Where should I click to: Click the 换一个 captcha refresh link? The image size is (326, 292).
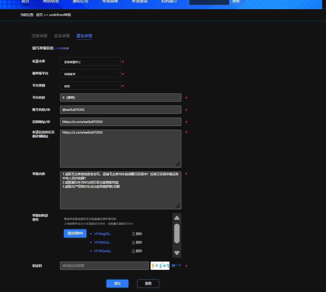pos(177,265)
